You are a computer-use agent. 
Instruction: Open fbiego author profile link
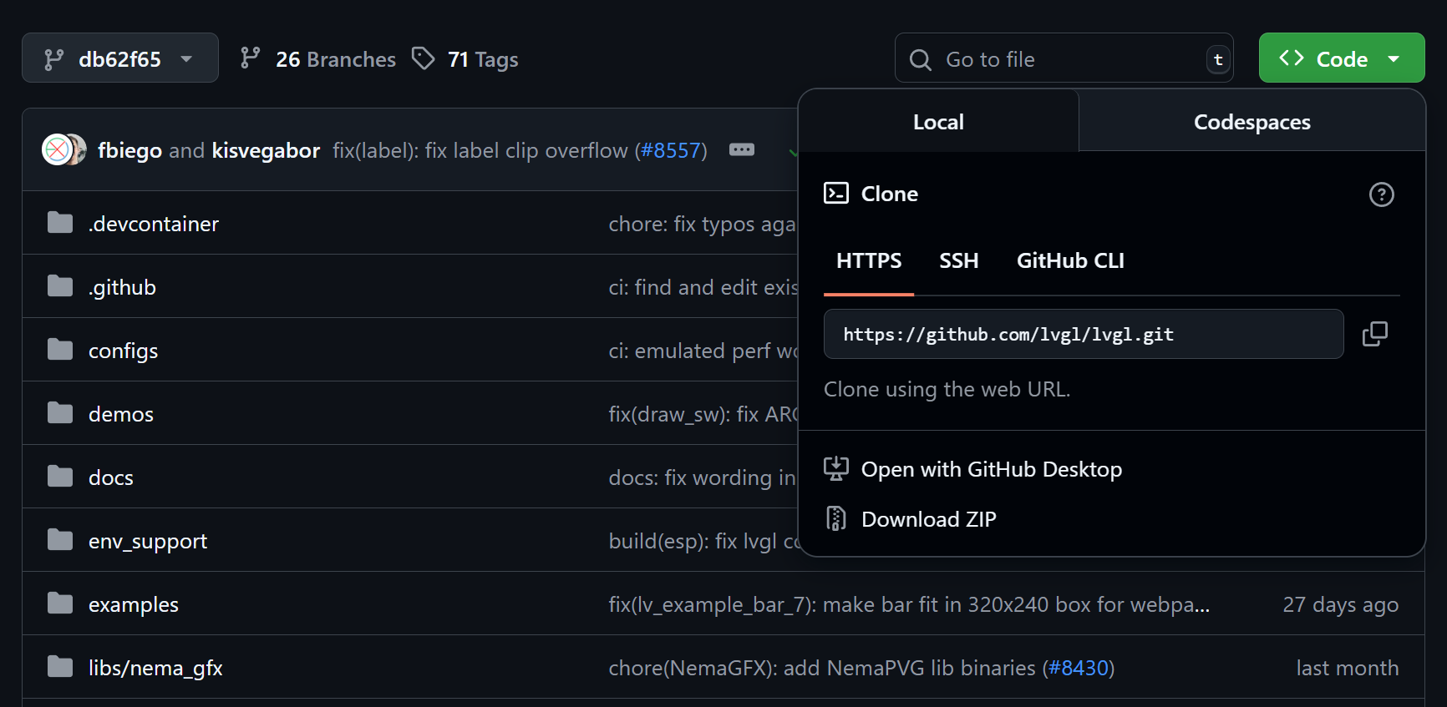(x=129, y=150)
